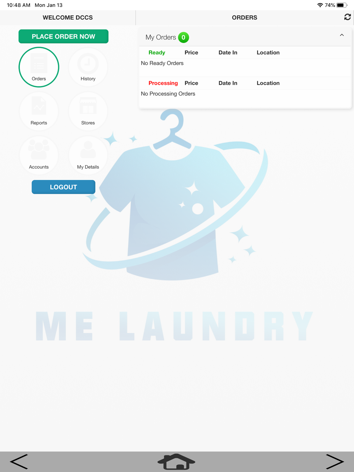Click the Location header under Processing
The image size is (354, 472).
268,83
